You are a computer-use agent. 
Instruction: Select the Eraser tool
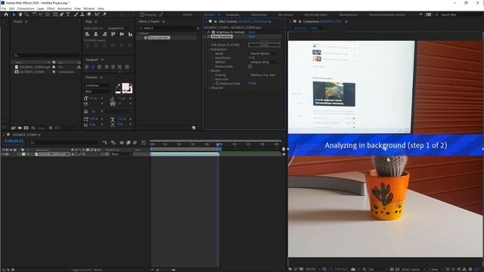(89, 14)
